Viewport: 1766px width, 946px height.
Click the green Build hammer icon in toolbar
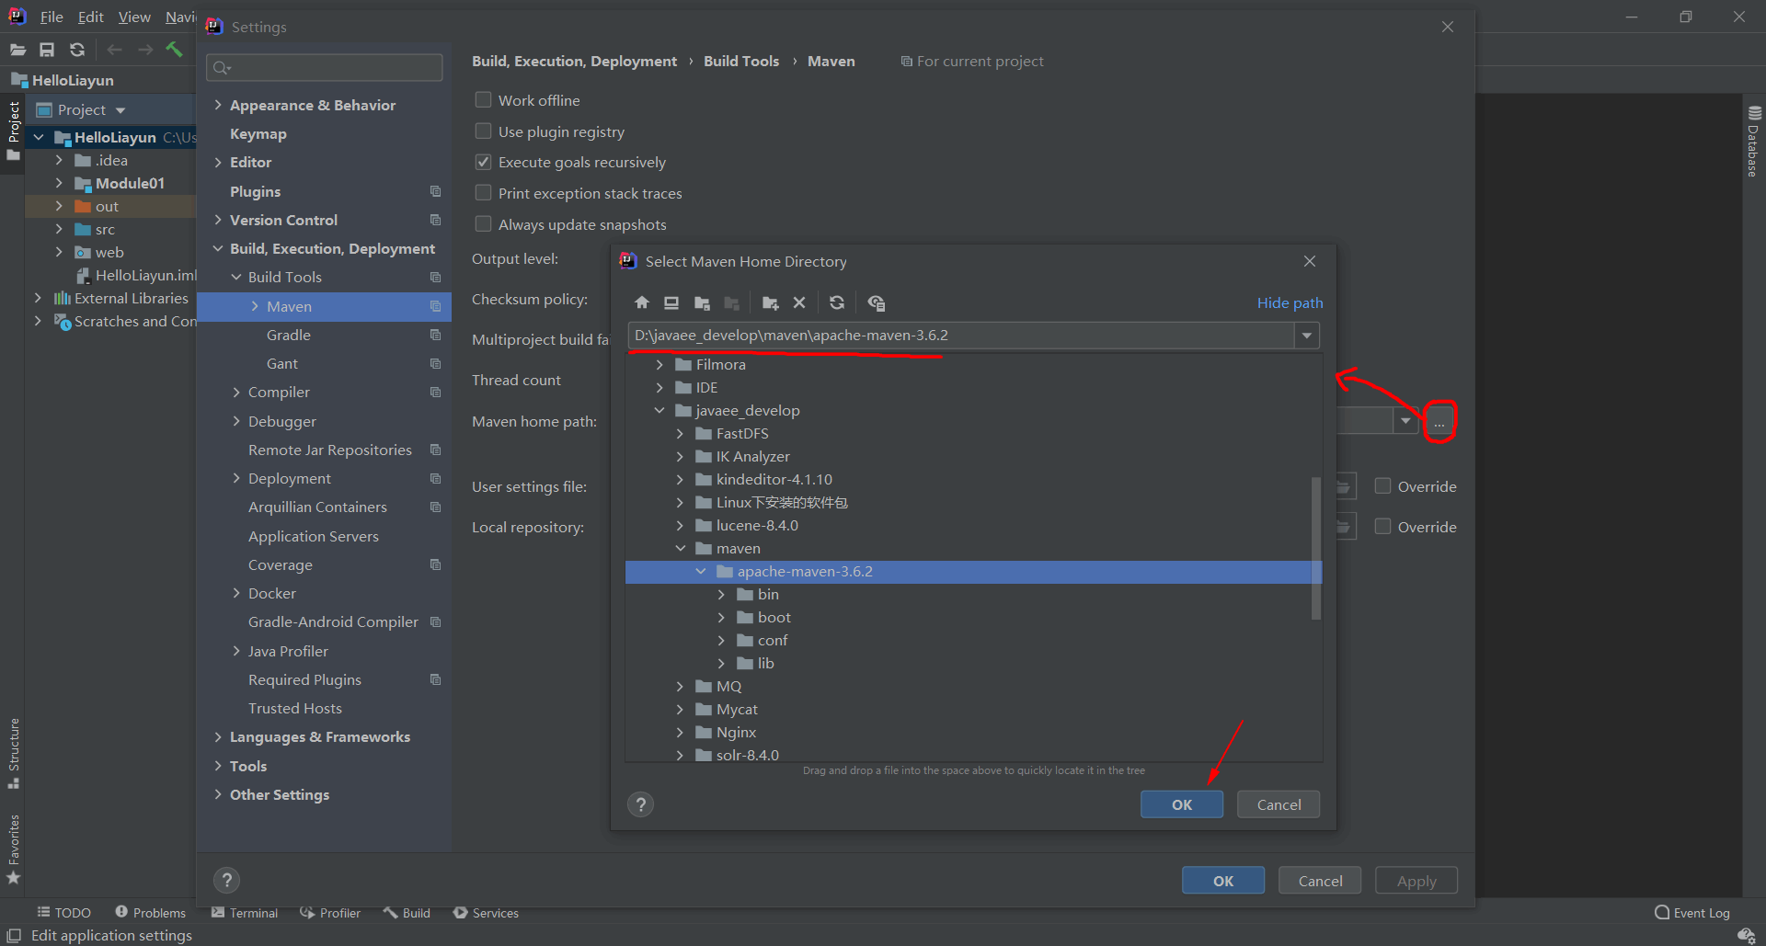point(174,50)
